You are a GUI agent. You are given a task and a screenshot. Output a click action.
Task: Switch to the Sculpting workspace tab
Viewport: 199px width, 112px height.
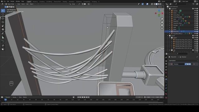click(x=42, y=2)
